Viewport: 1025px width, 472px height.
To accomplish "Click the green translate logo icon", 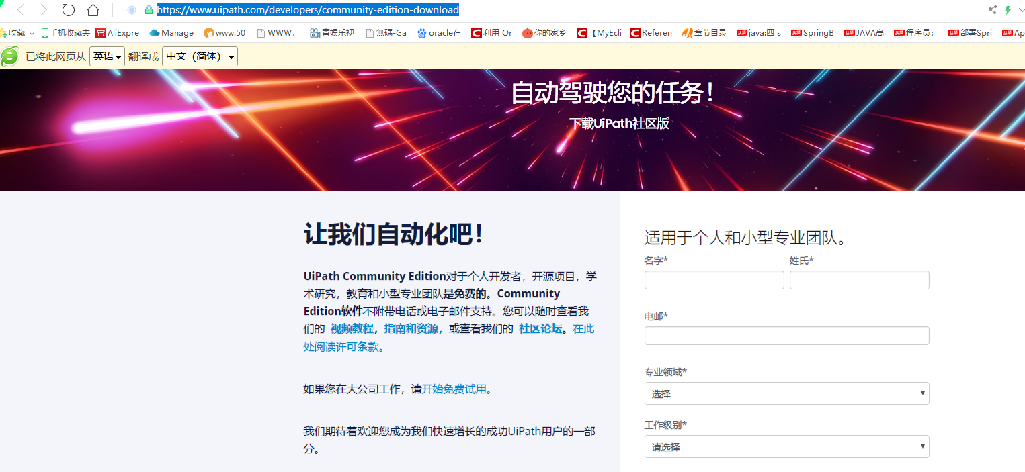I will pyautogui.click(x=10, y=56).
